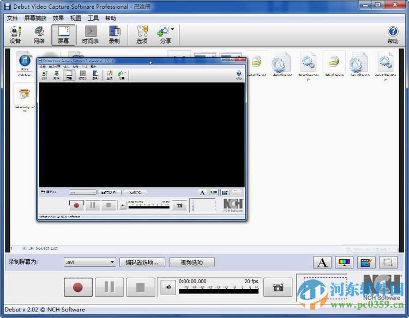Image resolution: width=409 pixels, height=318 pixels.
Task: Click the color monitor icon in nested window
Action: coord(214,192)
